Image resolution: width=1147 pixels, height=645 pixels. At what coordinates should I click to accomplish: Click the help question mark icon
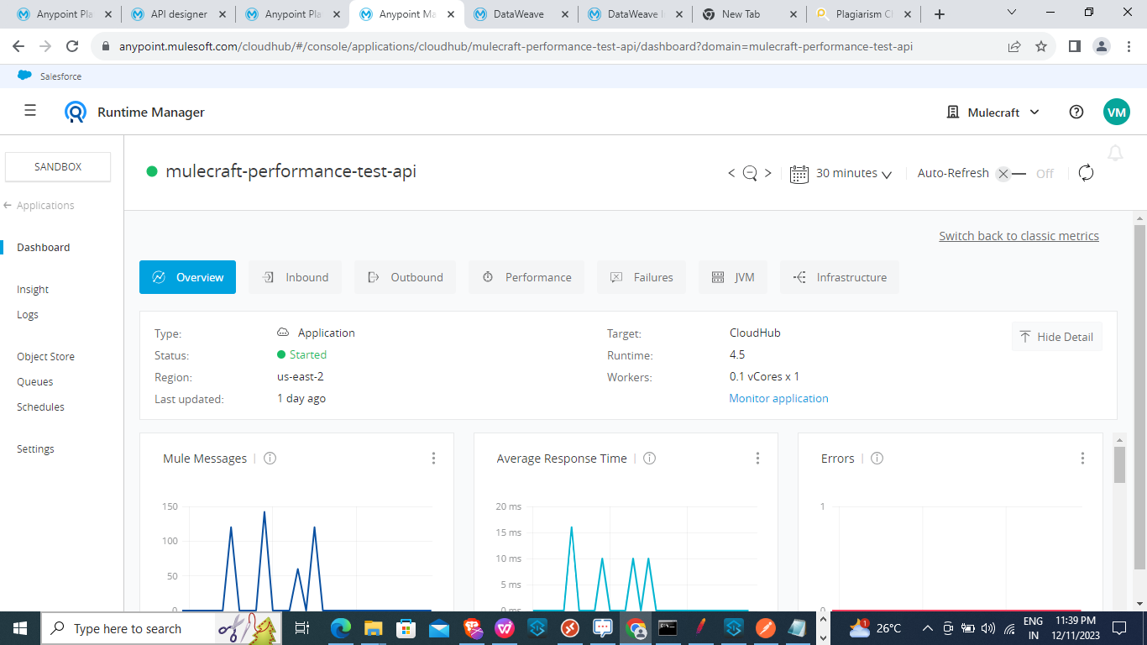(x=1076, y=112)
